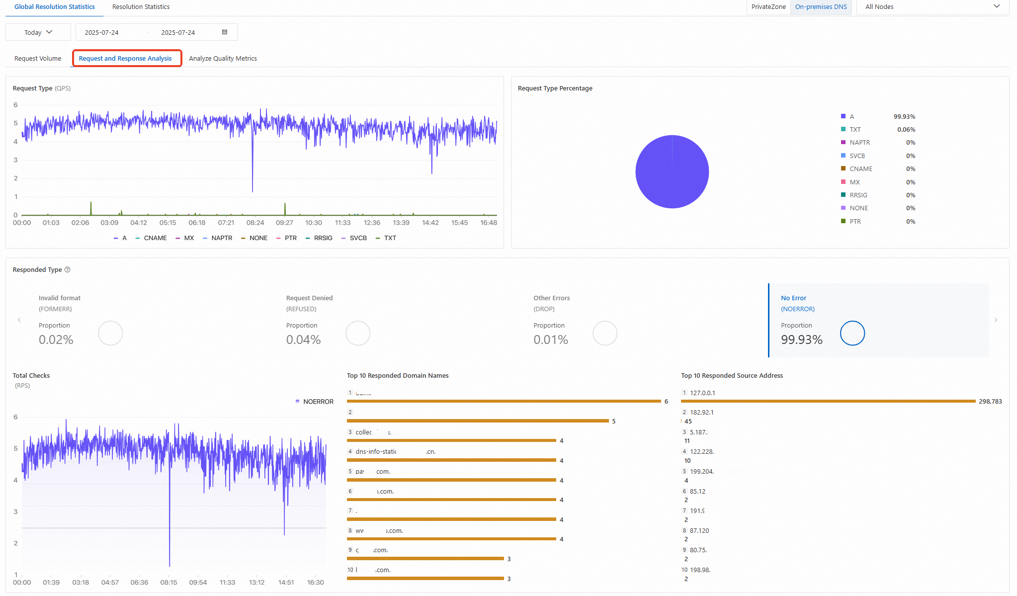
Task: Toggle the TXT series in chart legend
Action: click(x=386, y=238)
